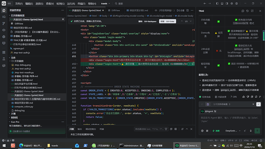Click the thumbs-up icon in TRAE chat

click(243, 97)
